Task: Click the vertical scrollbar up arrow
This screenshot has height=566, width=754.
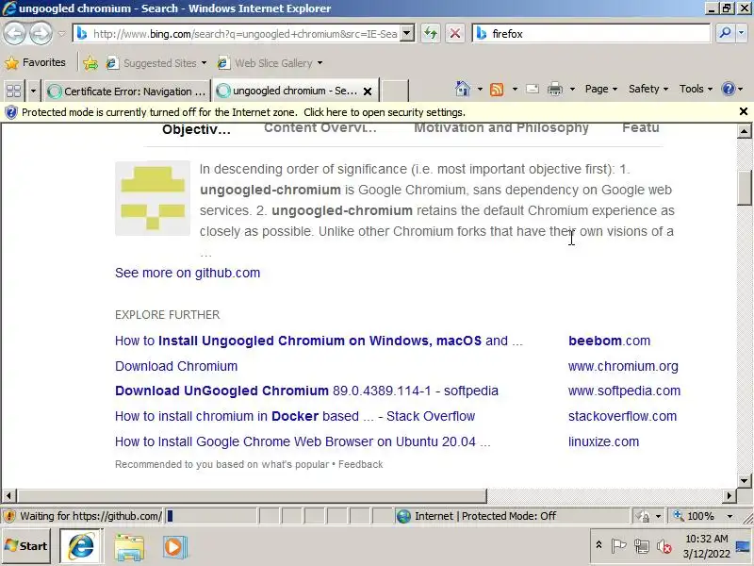Action: pyautogui.click(x=744, y=130)
